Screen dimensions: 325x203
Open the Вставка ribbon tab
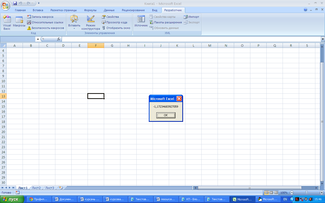[38, 10]
